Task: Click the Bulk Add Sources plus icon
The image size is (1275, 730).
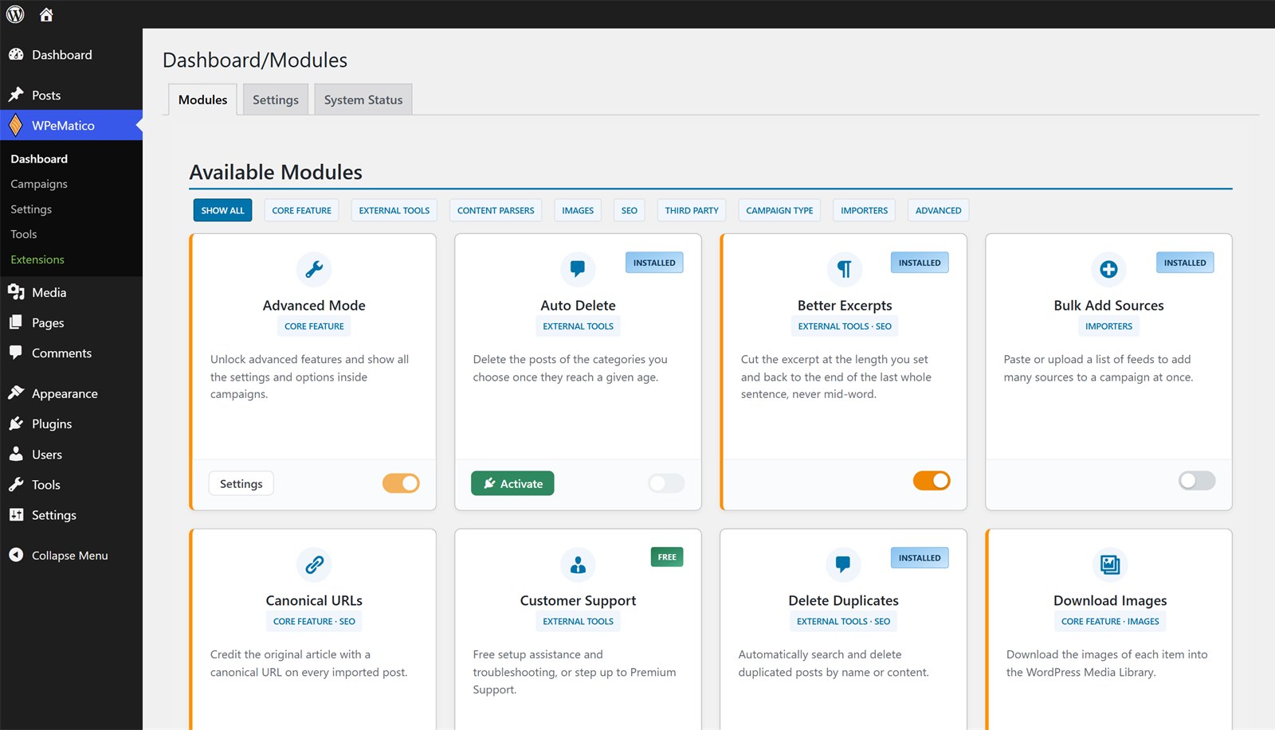Action: point(1108,269)
